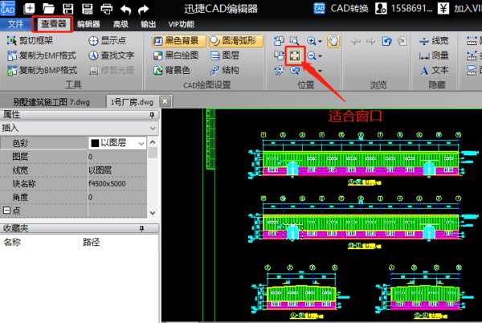Switch to the 查看器 ribbon tab
This screenshot has height=323, width=482.
click(53, 24)
